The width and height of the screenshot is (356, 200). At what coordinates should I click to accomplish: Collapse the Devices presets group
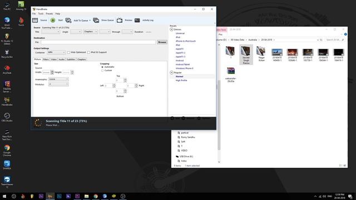pyautogui.click(x=172, y=29)
